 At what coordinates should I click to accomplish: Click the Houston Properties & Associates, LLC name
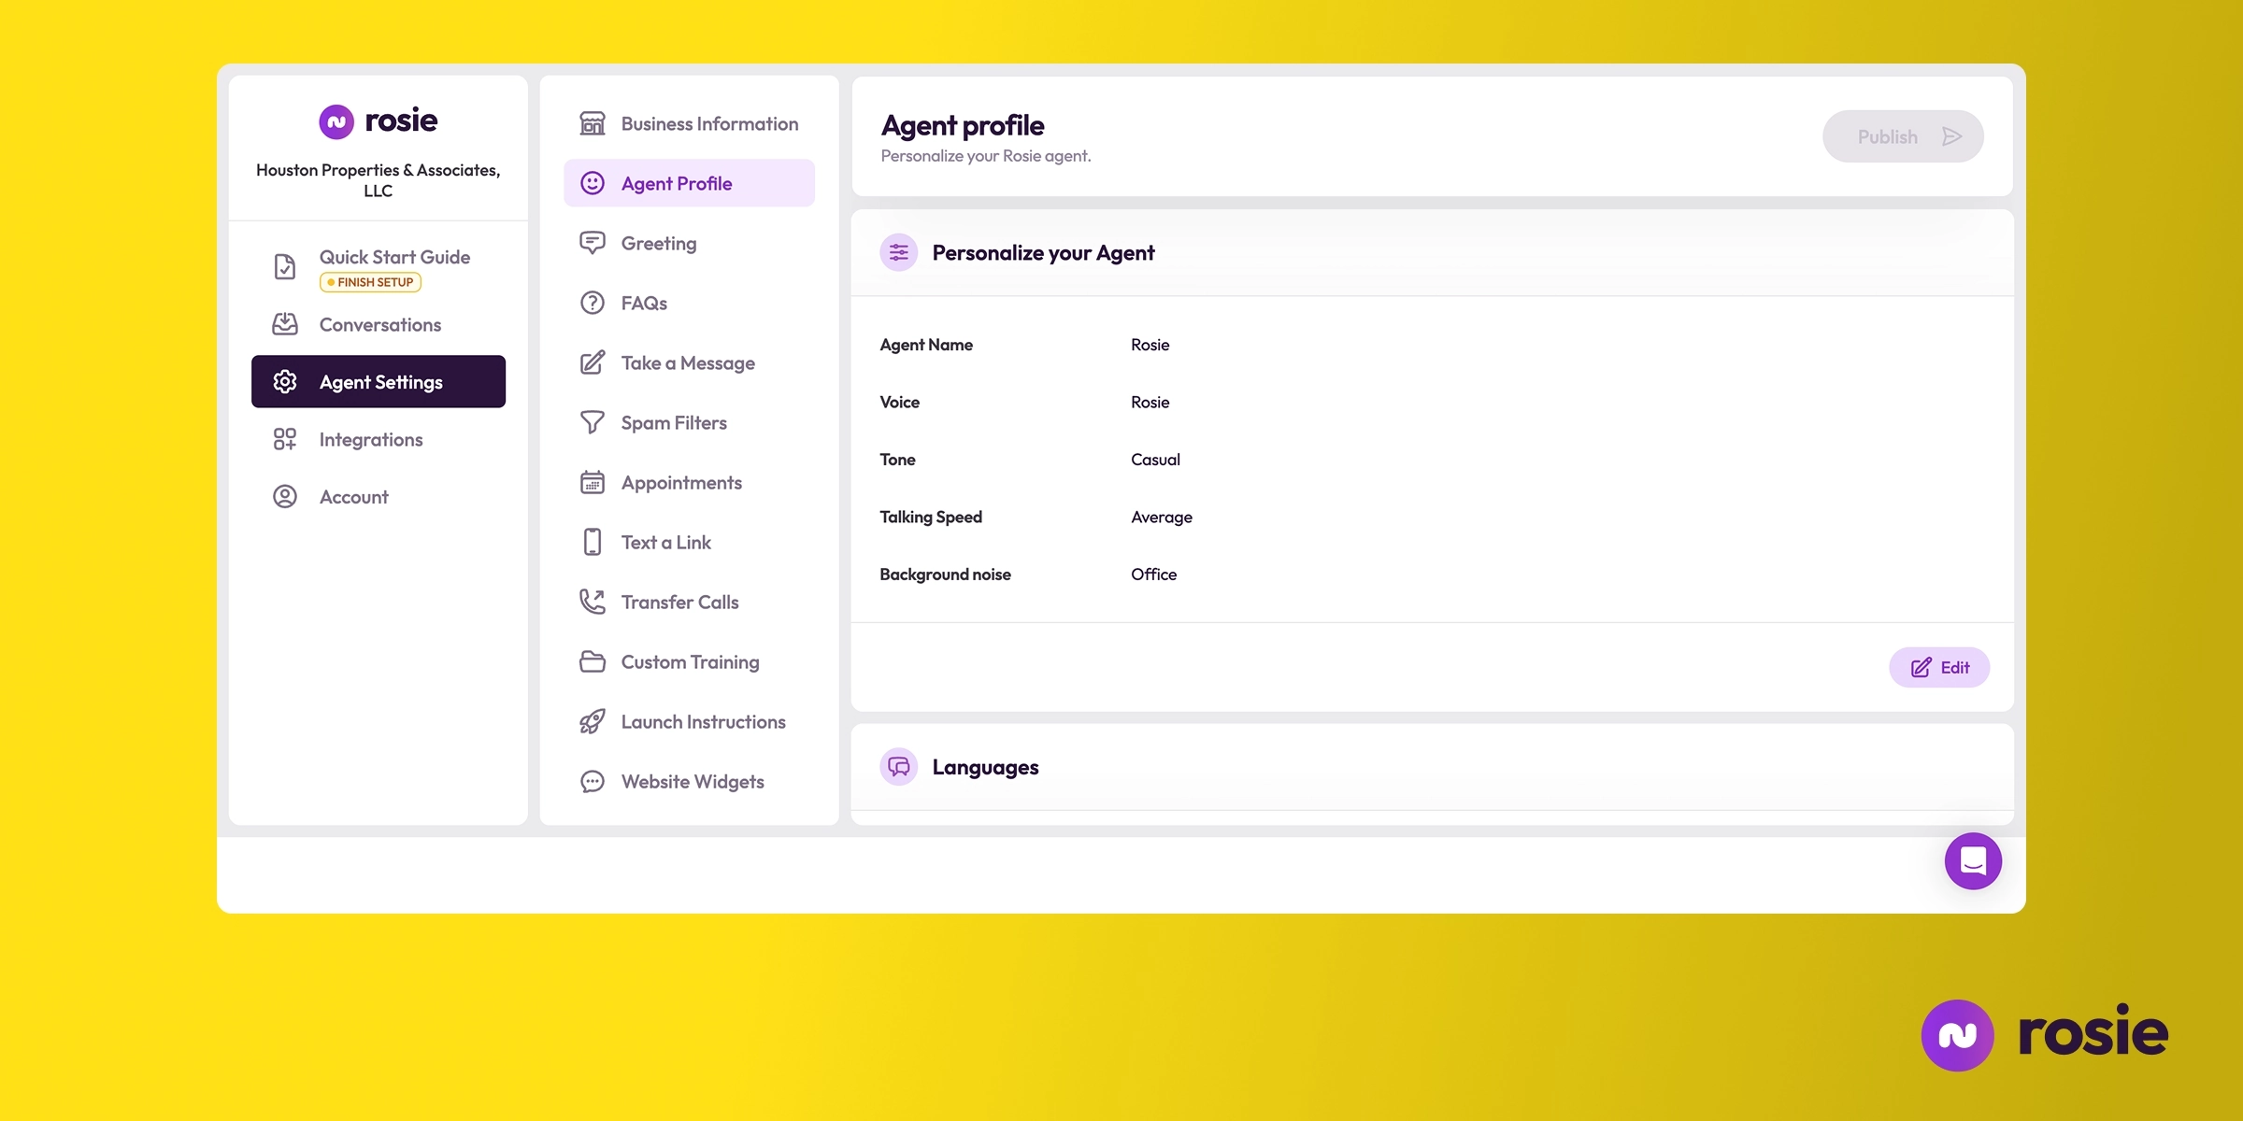pos(379,180)
